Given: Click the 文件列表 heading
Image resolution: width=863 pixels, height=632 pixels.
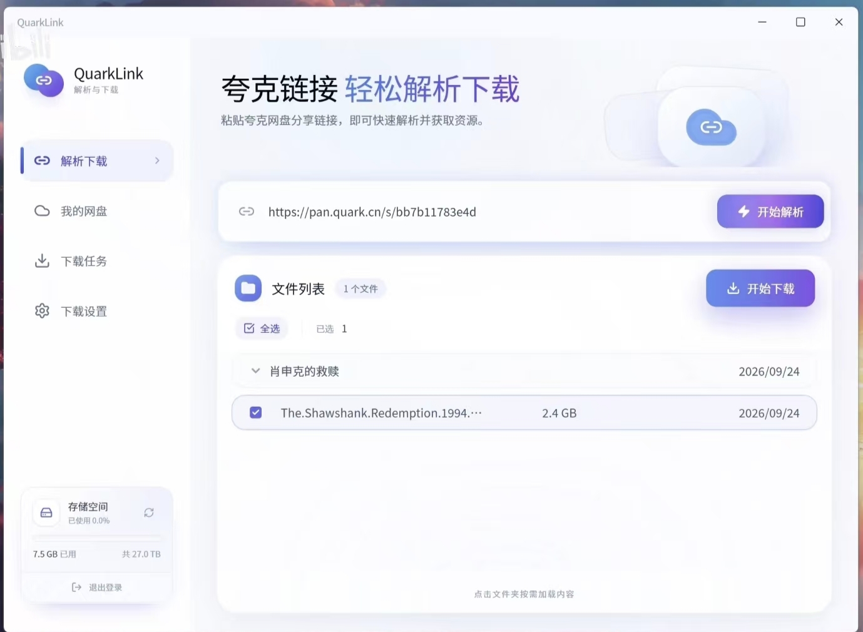Looking at the screenshot, I should 299,288.
